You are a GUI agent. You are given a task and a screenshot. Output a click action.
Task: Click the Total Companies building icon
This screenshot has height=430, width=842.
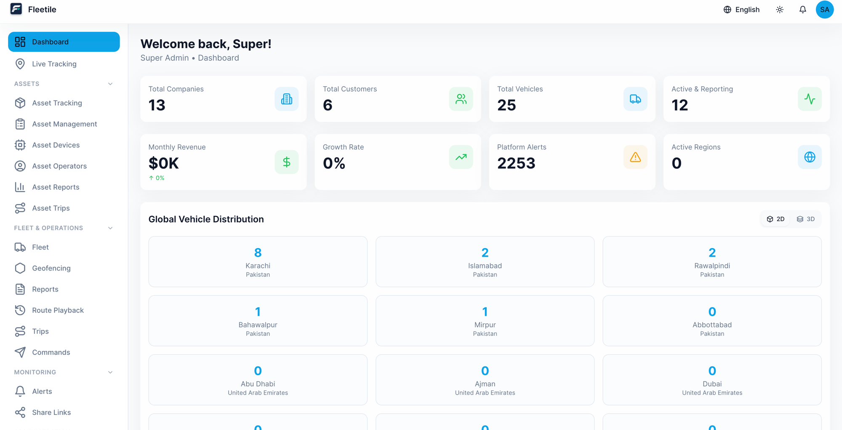(287, 99)
